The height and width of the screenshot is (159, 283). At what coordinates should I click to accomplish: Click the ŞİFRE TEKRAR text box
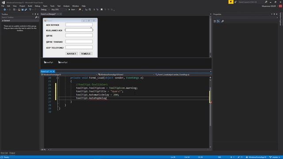tap(79, 42)
